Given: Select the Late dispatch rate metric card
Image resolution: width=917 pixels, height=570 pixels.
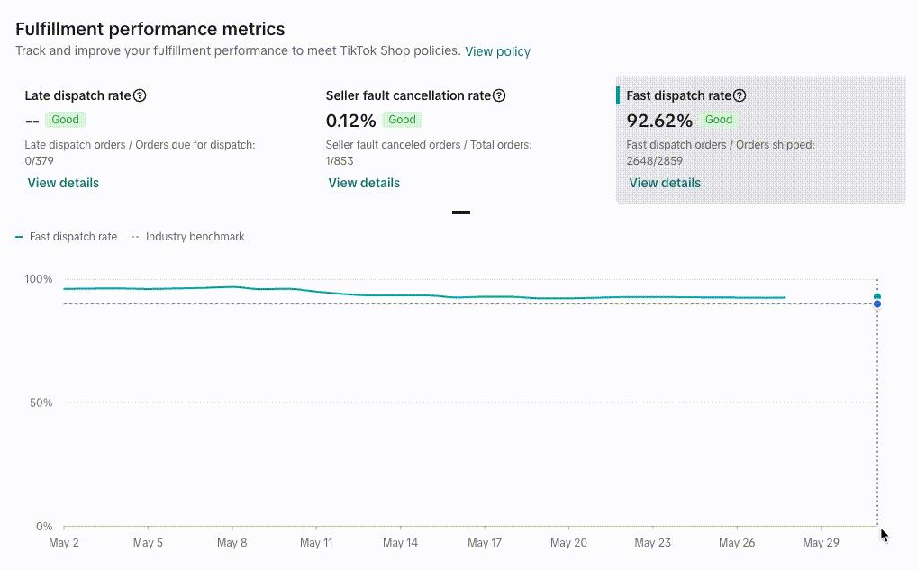Looking at the screenshot, I should coord(158,140).
